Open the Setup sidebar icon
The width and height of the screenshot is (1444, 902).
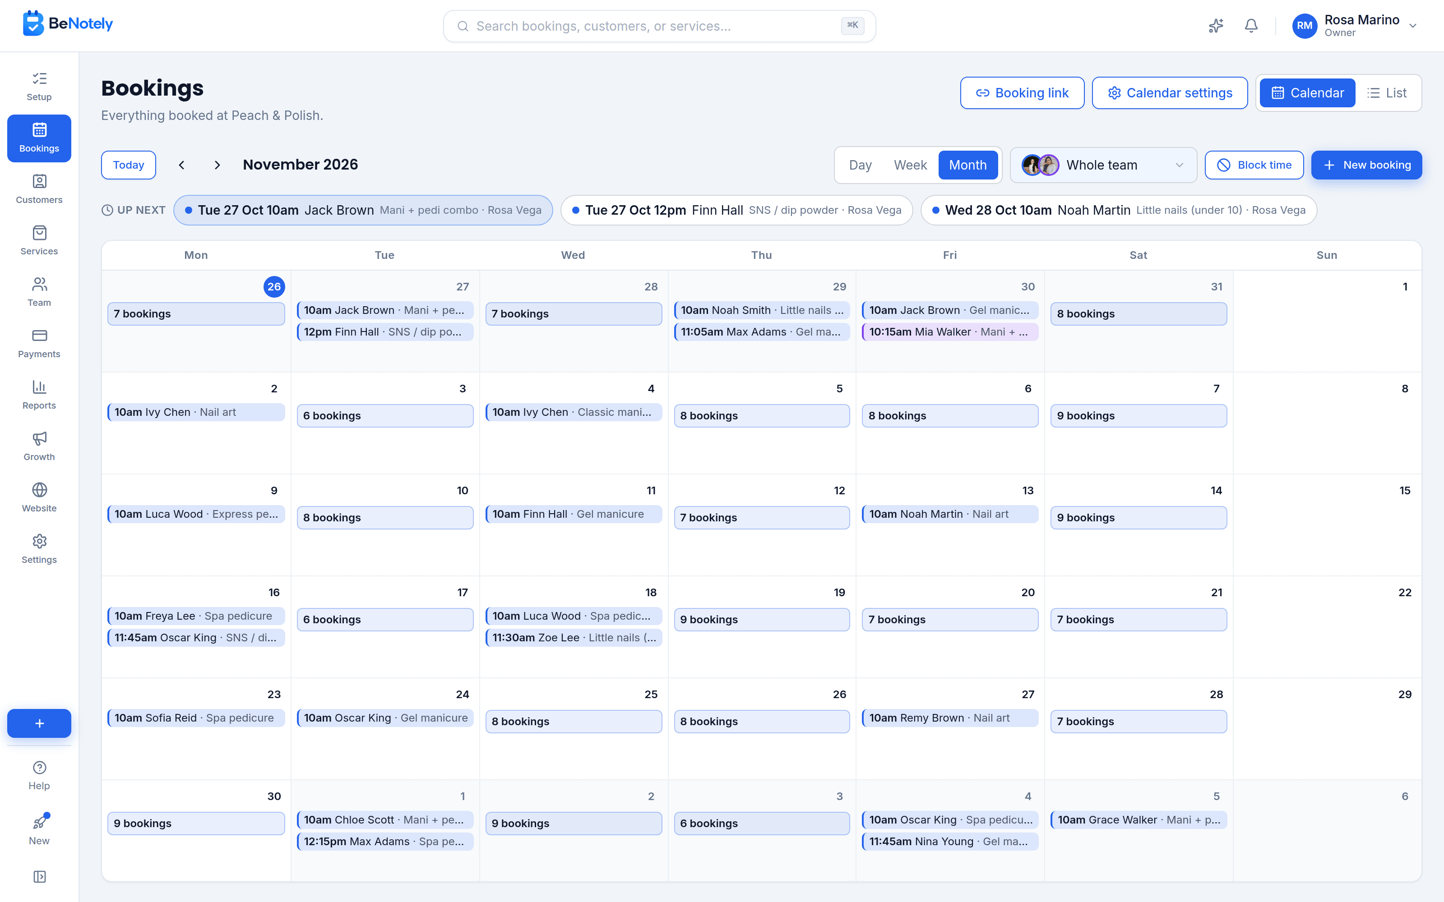[x=39, y=87]
